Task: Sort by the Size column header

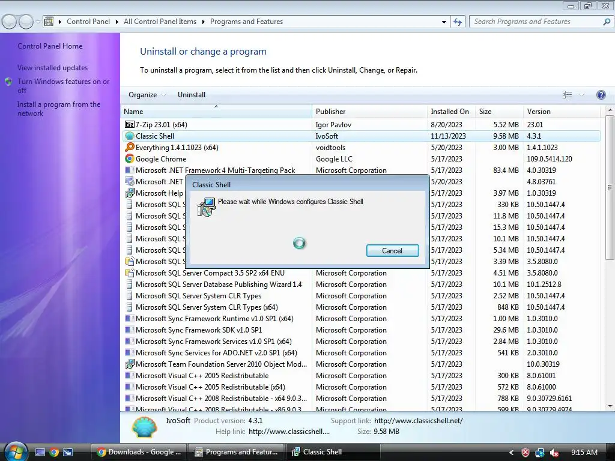Action: [499, 111]
